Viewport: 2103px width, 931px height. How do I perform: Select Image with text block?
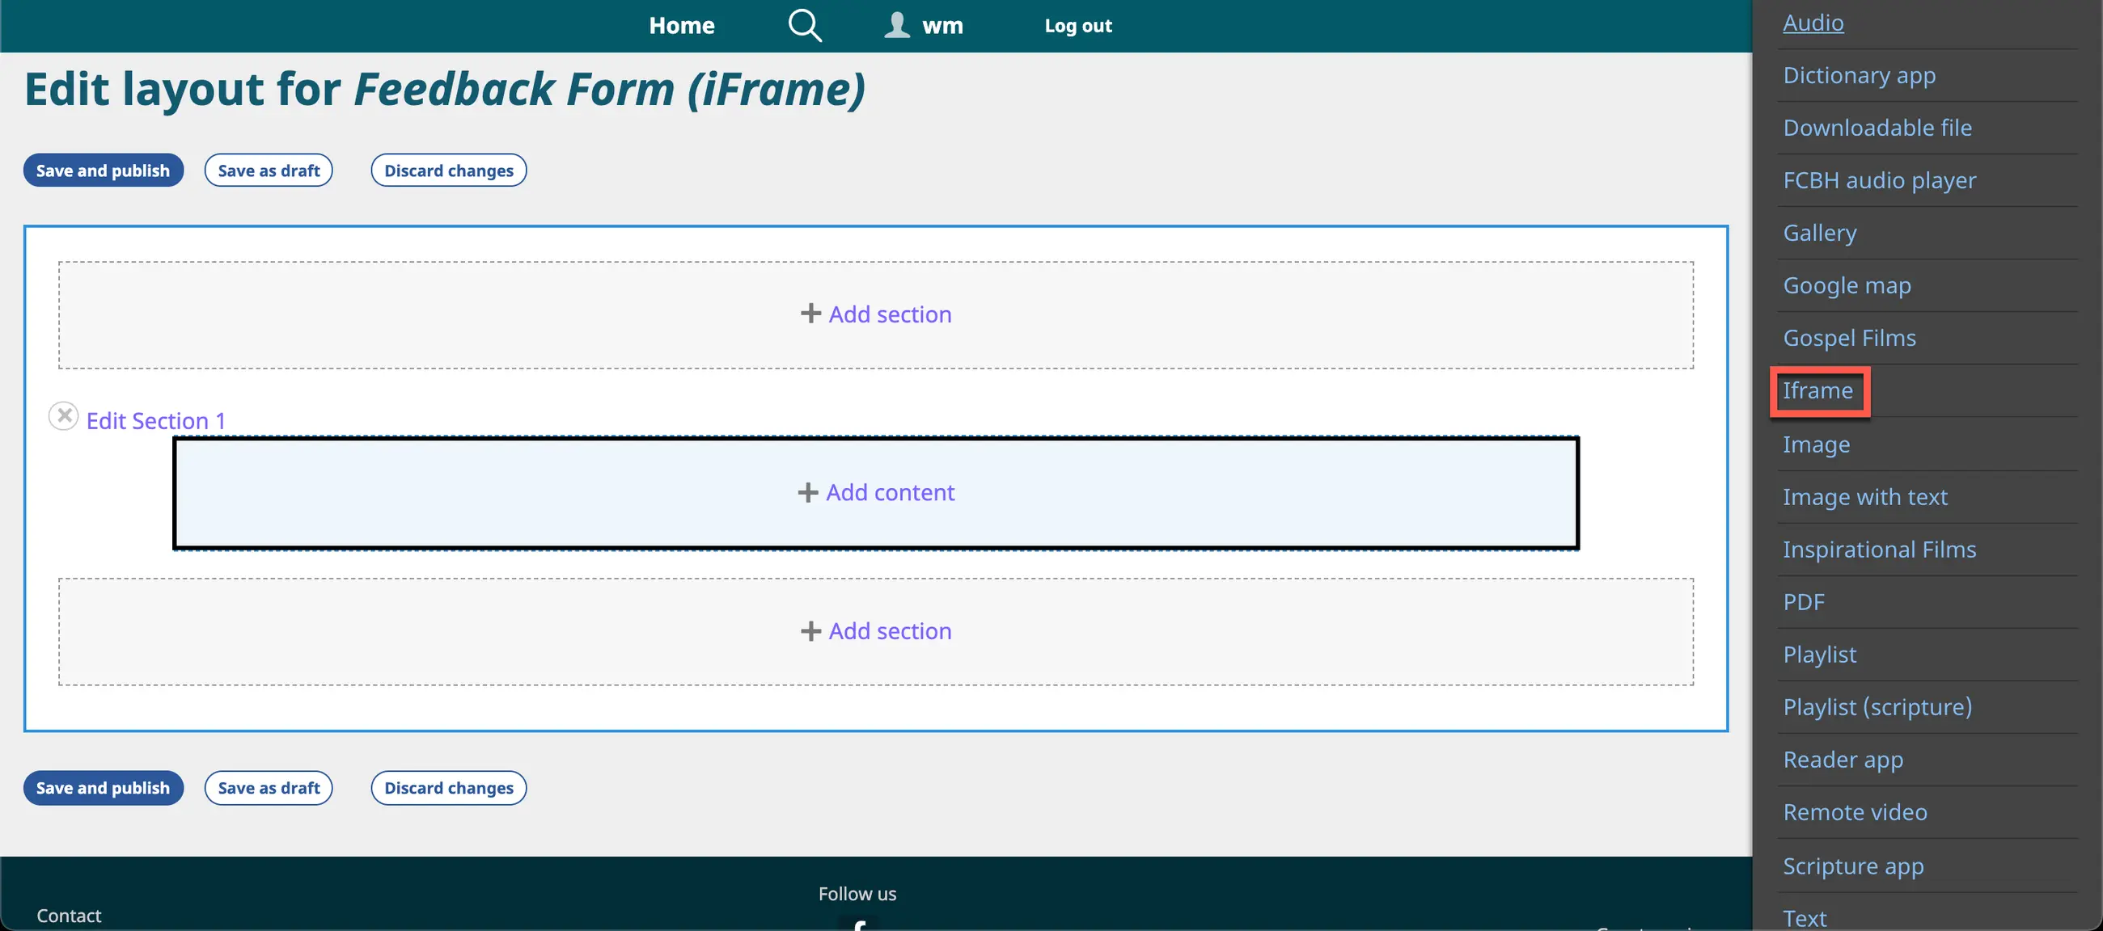1864,497
